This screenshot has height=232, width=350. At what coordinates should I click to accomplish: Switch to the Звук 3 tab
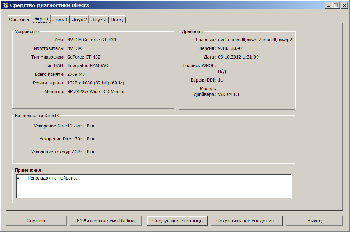pyautogui.click(x=99, y=20)
